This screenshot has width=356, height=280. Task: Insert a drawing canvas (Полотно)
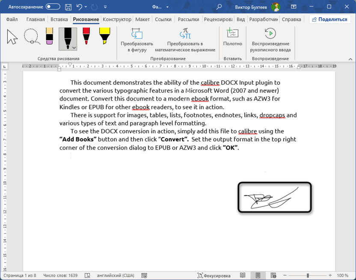(232, 38)
